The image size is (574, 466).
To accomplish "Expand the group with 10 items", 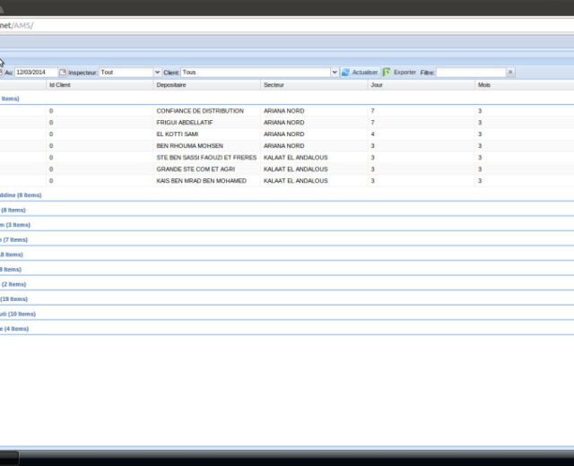I will click(x=18, y=315).
